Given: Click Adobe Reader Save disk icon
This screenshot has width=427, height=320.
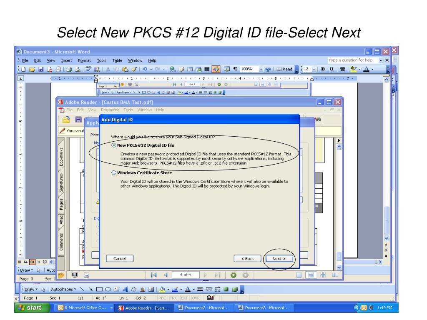Looking at the screenshot, I should [x=78, y=120].
